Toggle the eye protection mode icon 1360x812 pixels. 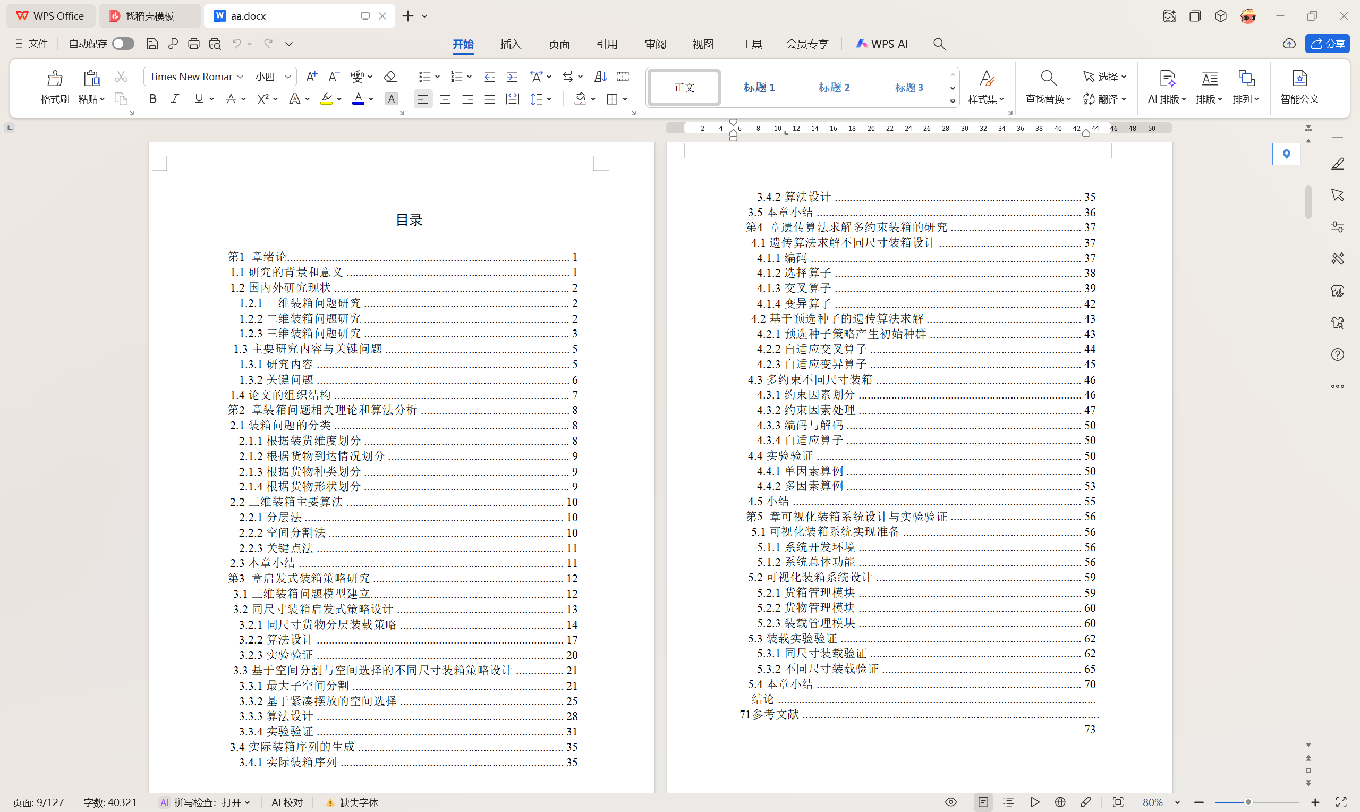point(951,802)
